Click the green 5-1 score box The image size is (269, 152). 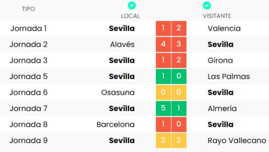coord(171,108)
